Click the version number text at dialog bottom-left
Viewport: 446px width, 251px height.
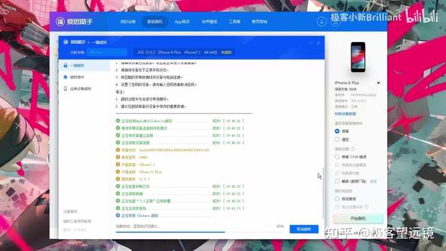click(x=74, y=230)
